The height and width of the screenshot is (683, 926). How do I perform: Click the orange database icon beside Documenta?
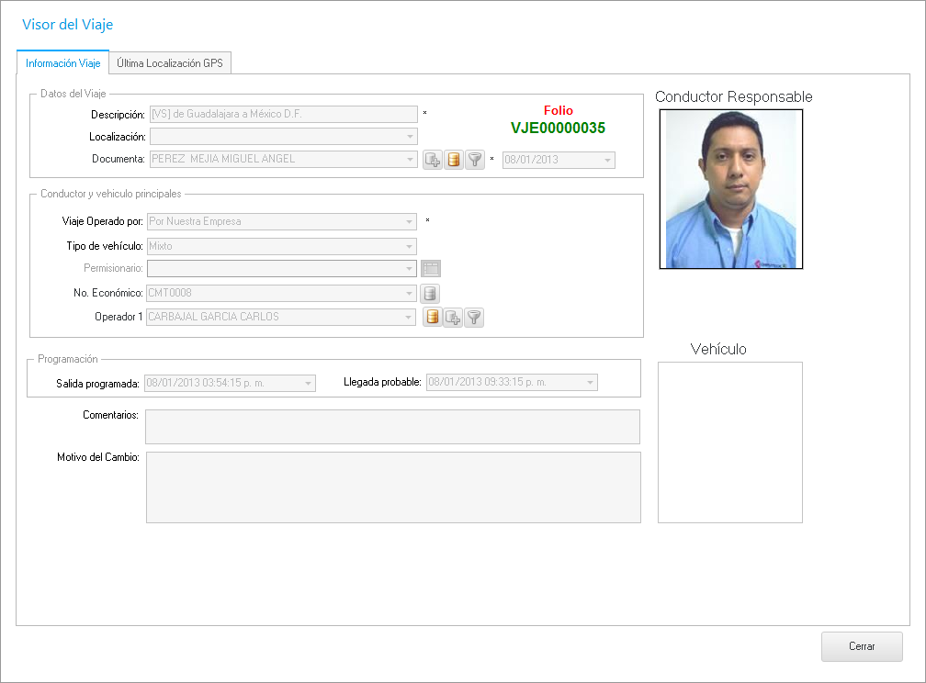click(453, 160)
